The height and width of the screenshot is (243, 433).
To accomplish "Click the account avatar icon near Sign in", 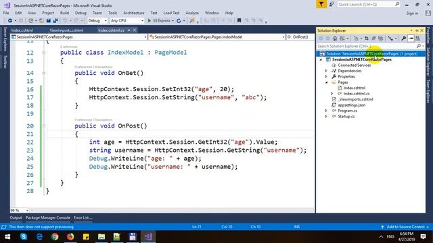I will [428, 13].
